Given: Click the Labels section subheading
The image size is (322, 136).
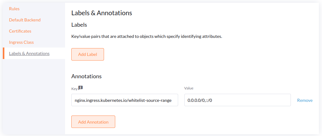Looking at the screenshot, I should click(79, 25).
